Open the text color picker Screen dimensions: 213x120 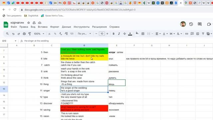pos(130,34)
